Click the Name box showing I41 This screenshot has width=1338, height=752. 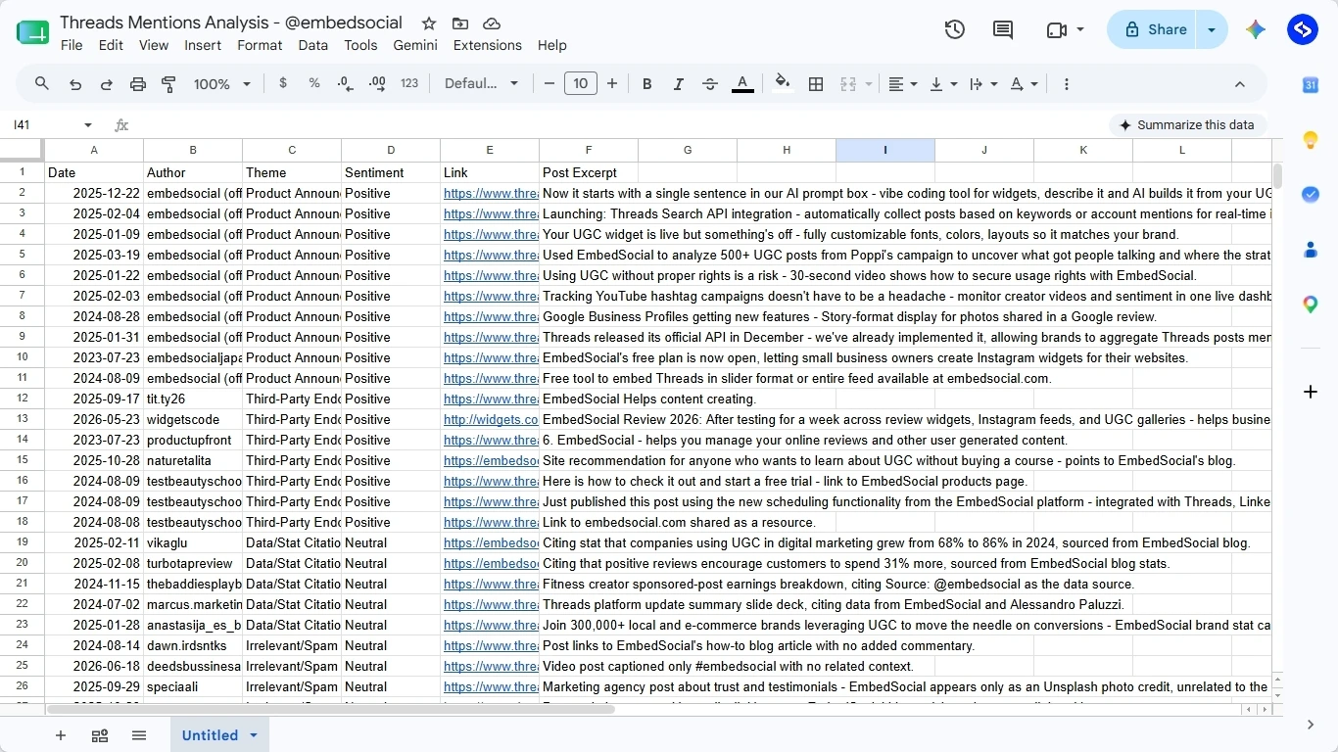point(44,125)
